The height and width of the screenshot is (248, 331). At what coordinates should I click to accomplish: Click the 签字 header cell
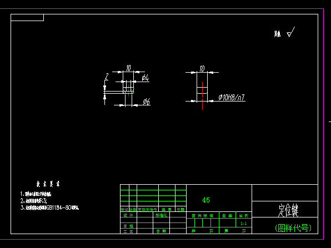167,209
